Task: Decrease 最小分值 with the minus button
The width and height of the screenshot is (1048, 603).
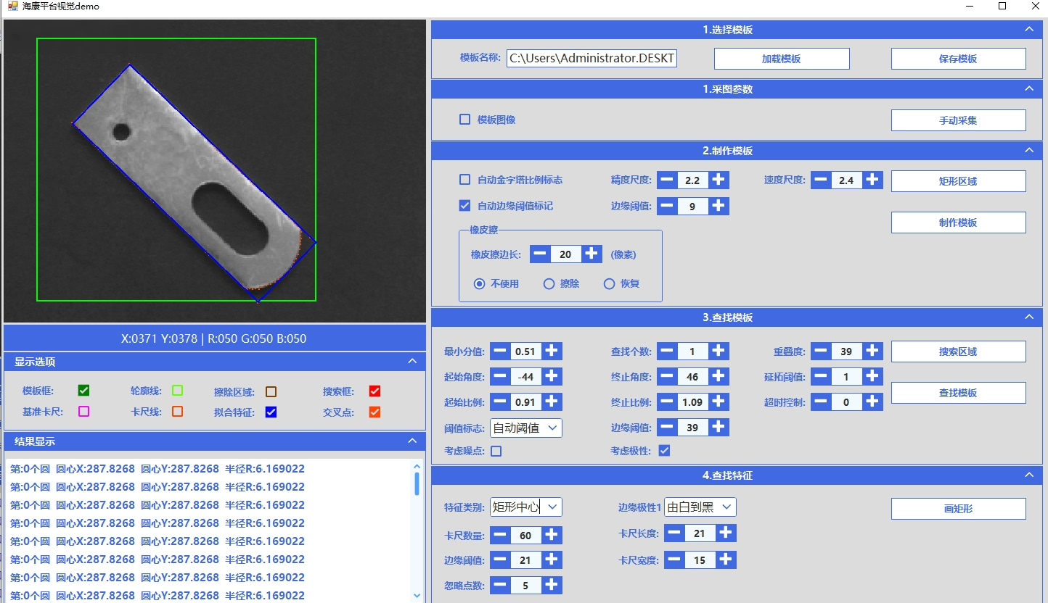Action: 500,352
